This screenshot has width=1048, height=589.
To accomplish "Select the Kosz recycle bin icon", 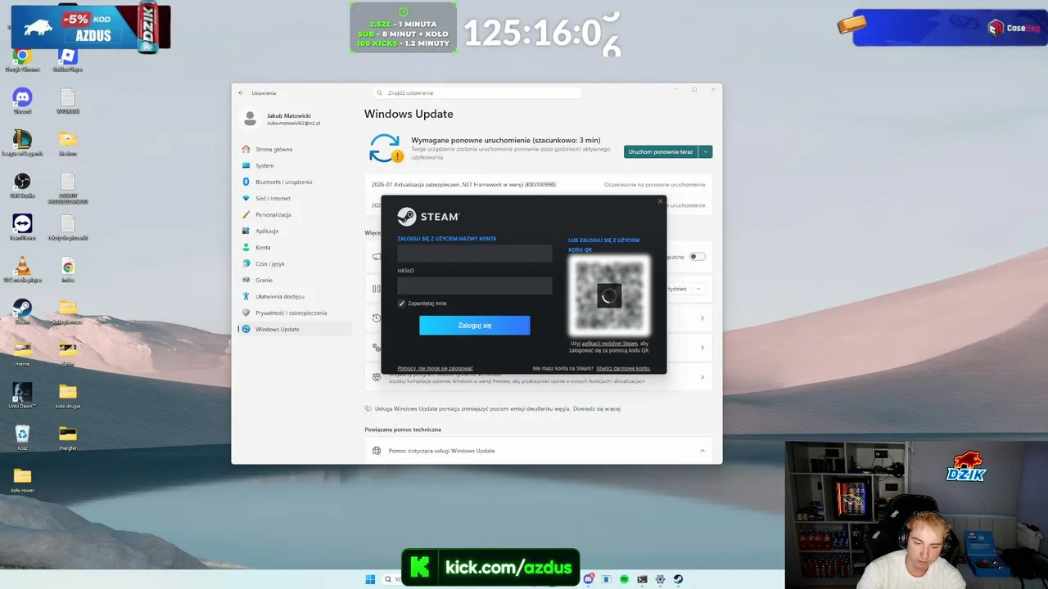I will (x=22, y=438).
